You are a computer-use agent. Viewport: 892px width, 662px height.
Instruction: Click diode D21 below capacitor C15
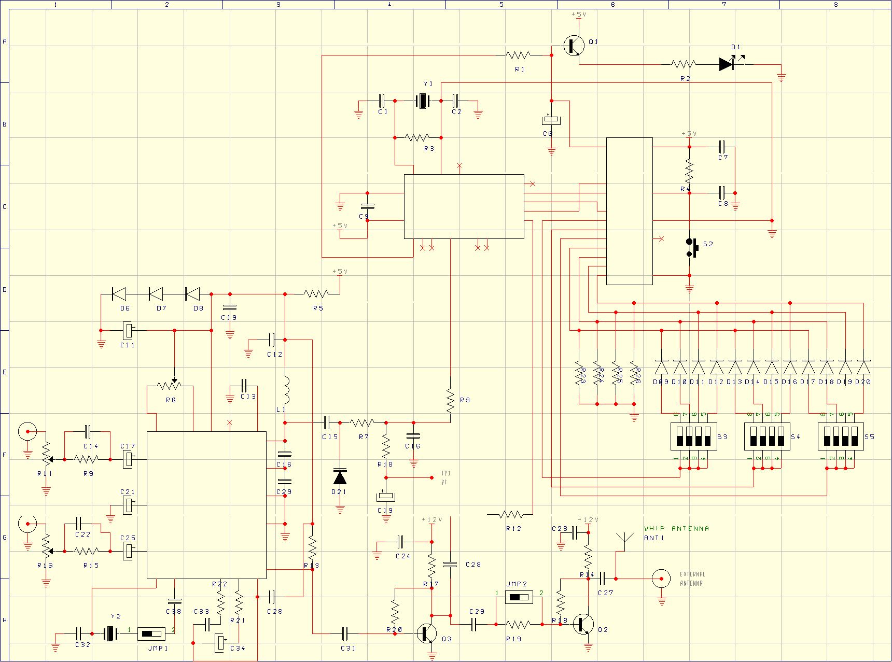[x=340, y=477]
